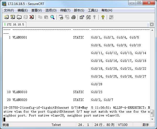Click the Help question mark icon
Screen dimensions: 157x129
(103, 17)
